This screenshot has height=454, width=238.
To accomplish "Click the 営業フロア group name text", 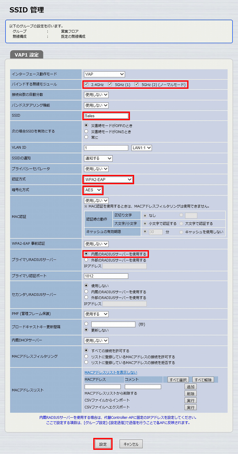I will tap(70, 31).
